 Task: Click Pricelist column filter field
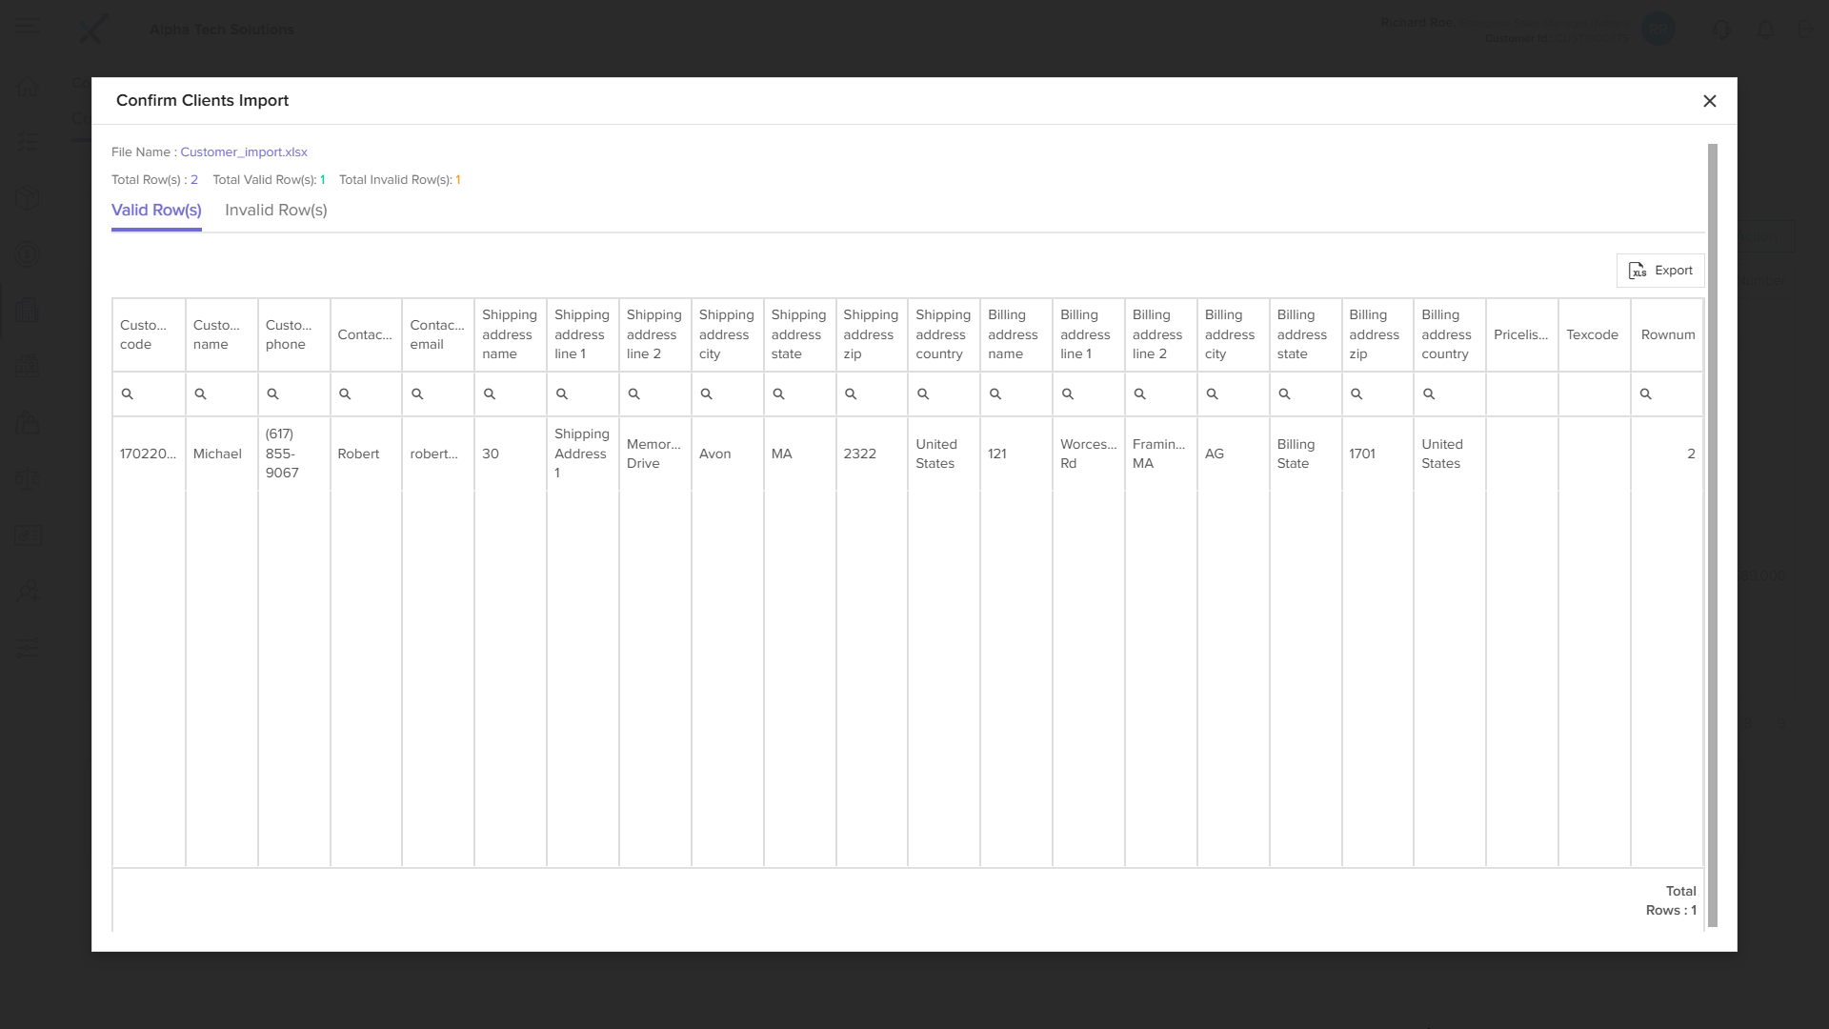click(x=1521, y=394)
